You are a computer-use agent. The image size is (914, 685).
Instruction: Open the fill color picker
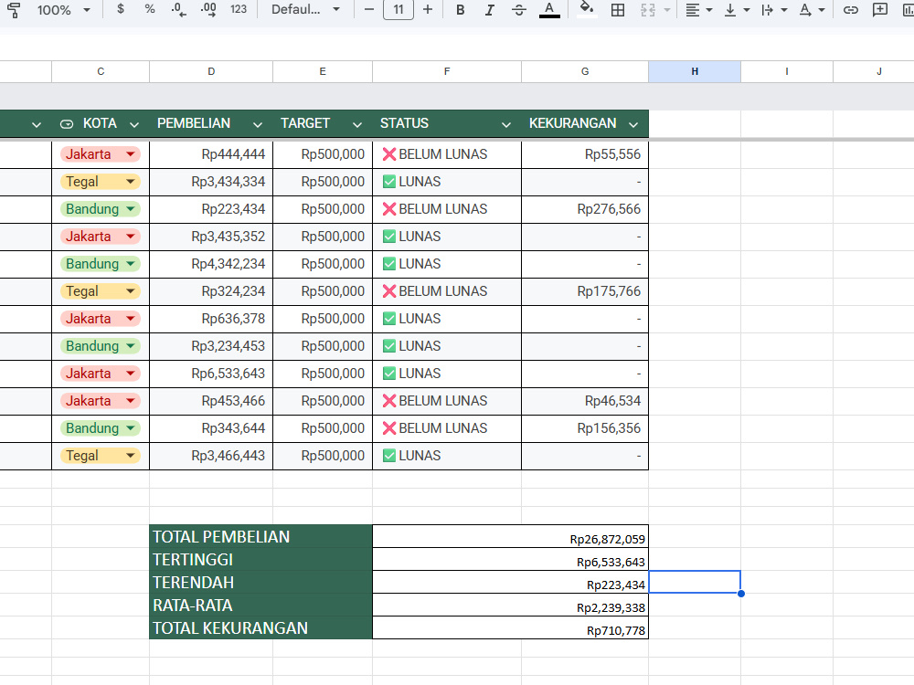pyautogui.click(x=587, y=9)
